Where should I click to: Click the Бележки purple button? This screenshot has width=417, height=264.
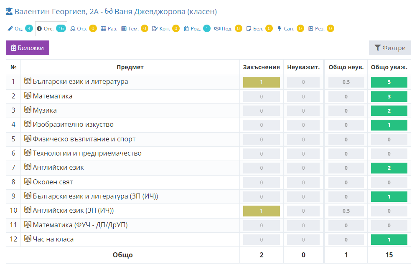click(28, 48)
